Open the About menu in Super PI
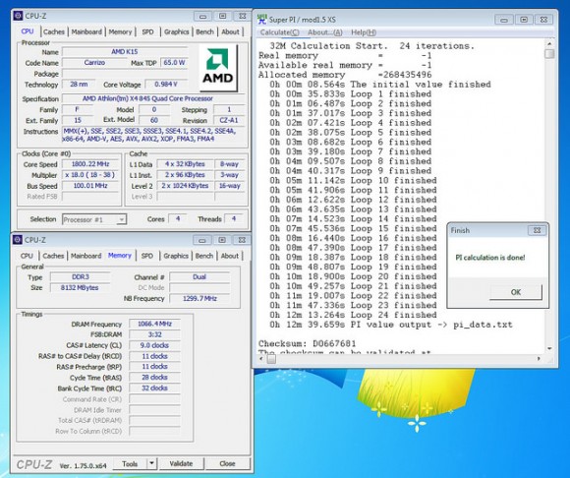The height and width of the screenshot is (478, 570). point(325,32)
